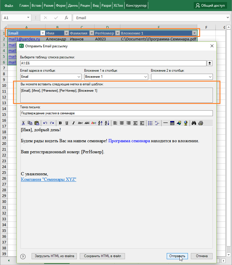Open the 'Вложение 2 в столбце' dropdown
Image resolution: width=232 pixels, height=265 pixels.
(x=210, y=77)
